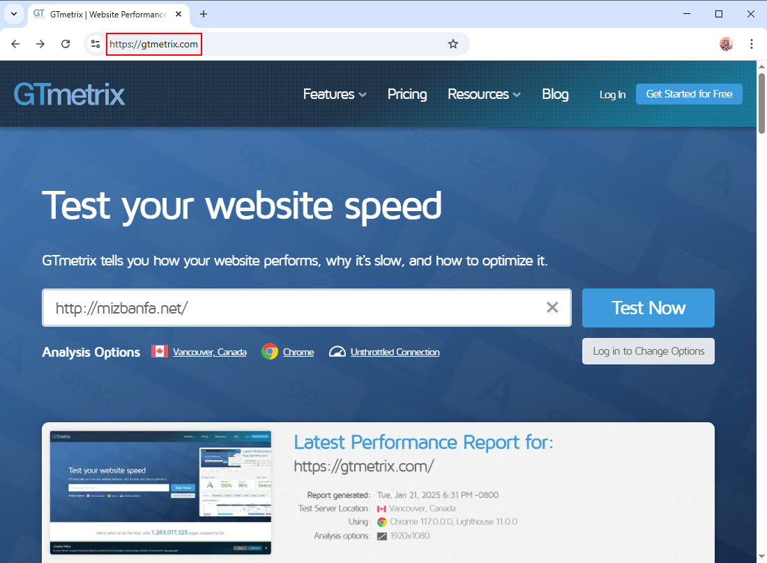
Task: Click the Canada flag icon in Analysis Options
Action: click(x=160, y=351)
